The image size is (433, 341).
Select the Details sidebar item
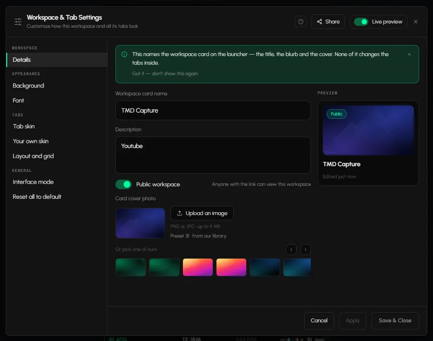pos(57,60)
